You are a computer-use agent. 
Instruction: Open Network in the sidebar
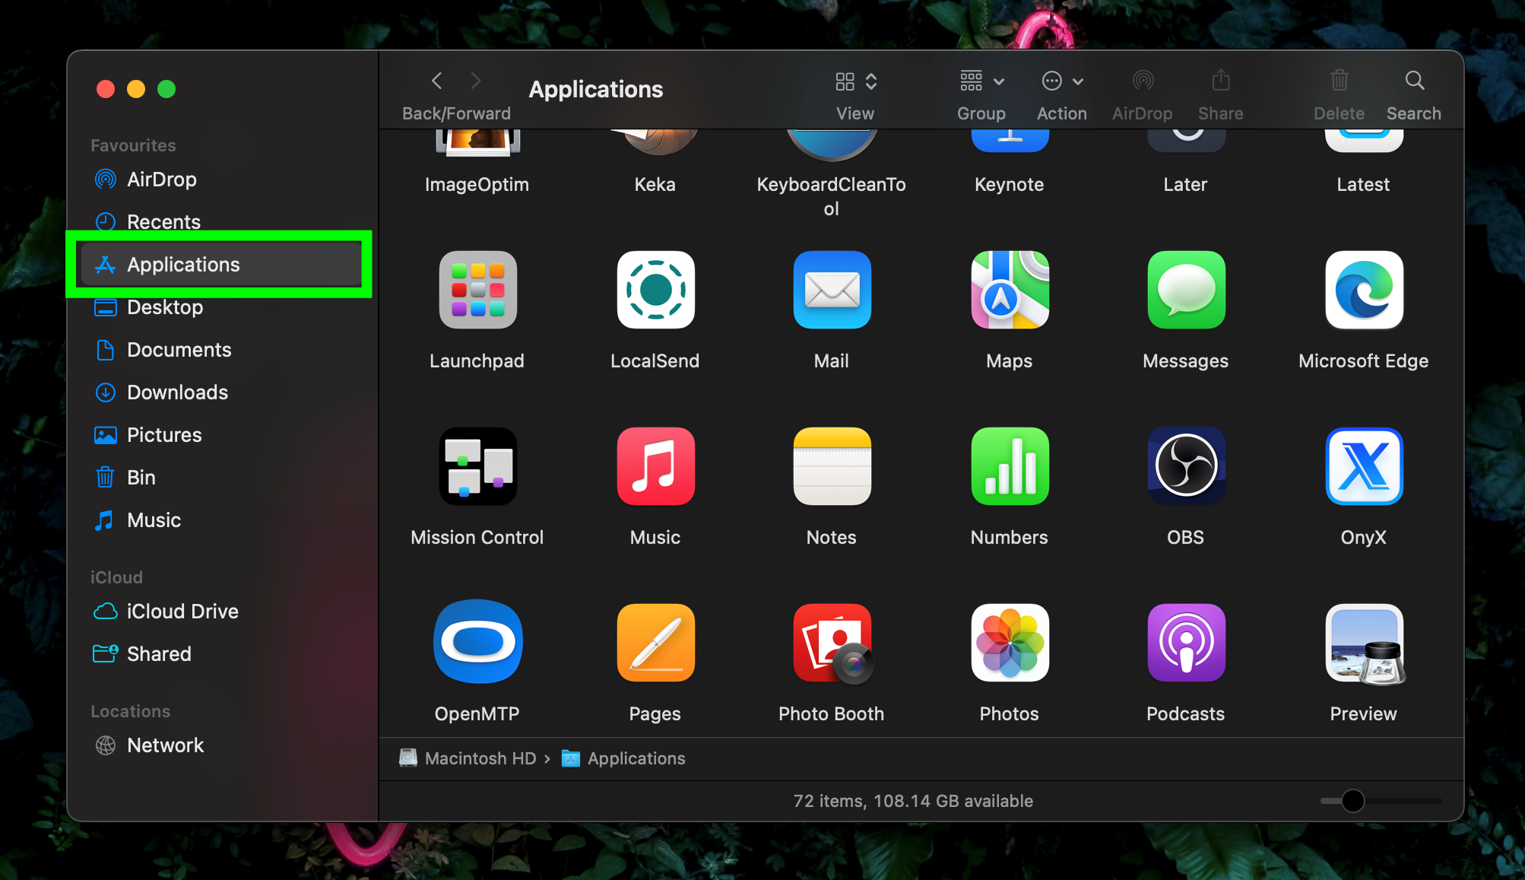click(x=221, y=745)
